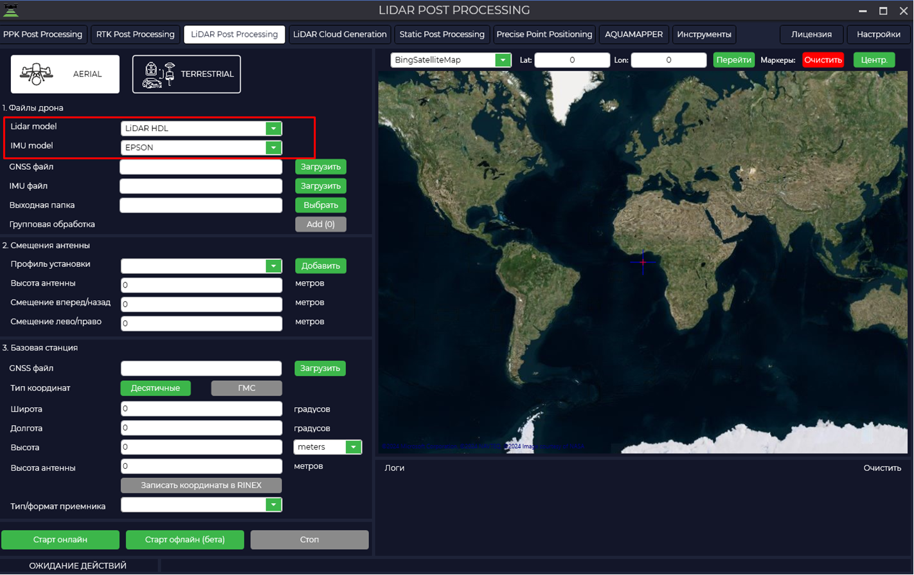914x575 pixels.
Task: Switch to PPK Post Processing tab
Action: tap(43, 34)
